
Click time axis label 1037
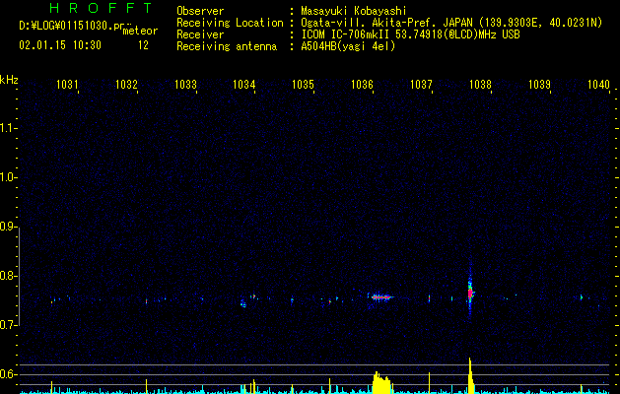(421, 85)
